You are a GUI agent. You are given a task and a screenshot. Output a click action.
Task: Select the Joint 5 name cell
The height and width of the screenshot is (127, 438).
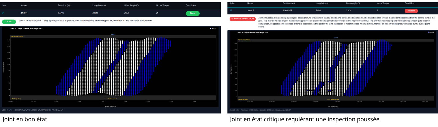point(250,10)
